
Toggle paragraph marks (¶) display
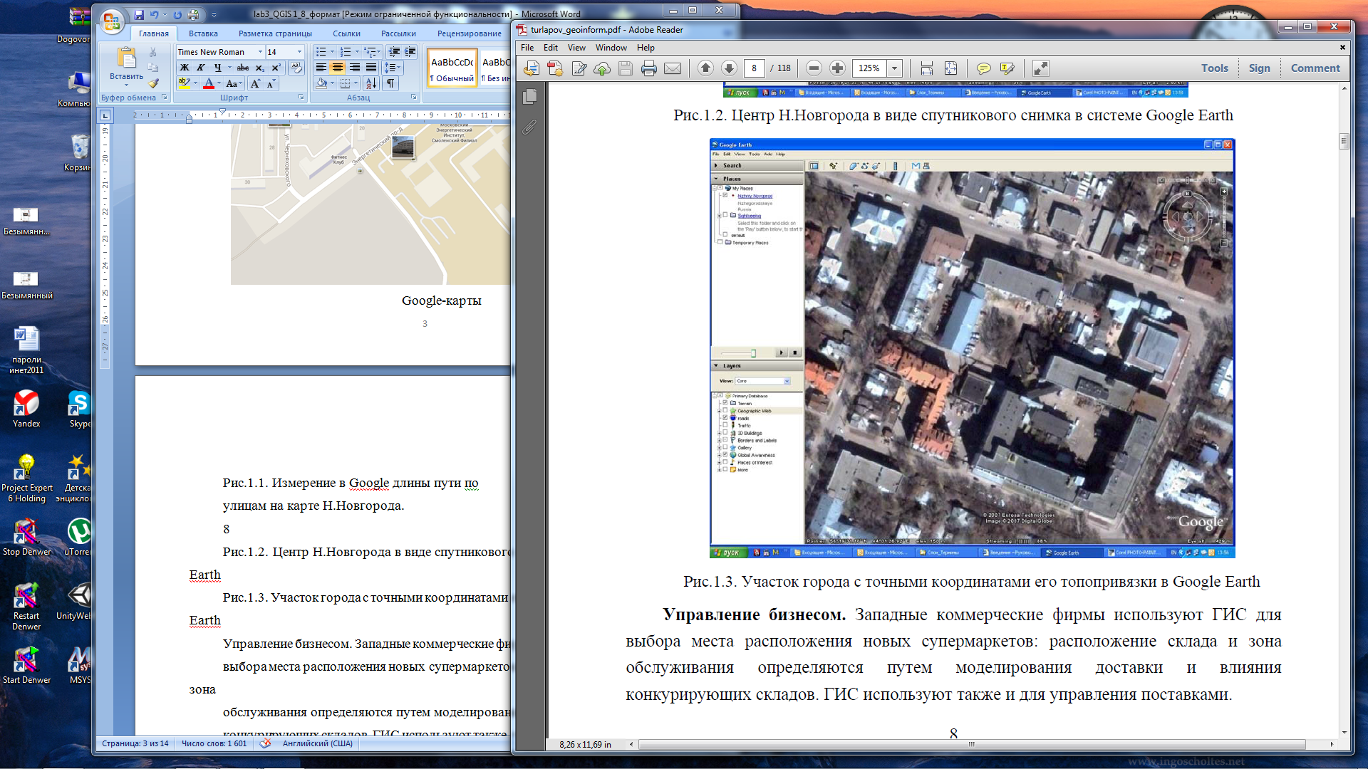tap(390, 83)
